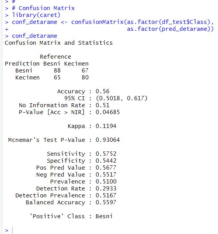Click the 95% CI interval values

122,98
